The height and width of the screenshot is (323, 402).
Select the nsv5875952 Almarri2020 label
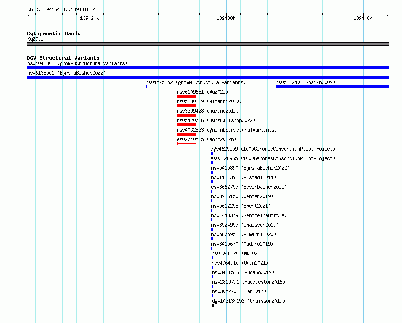[x=243, y=234]
